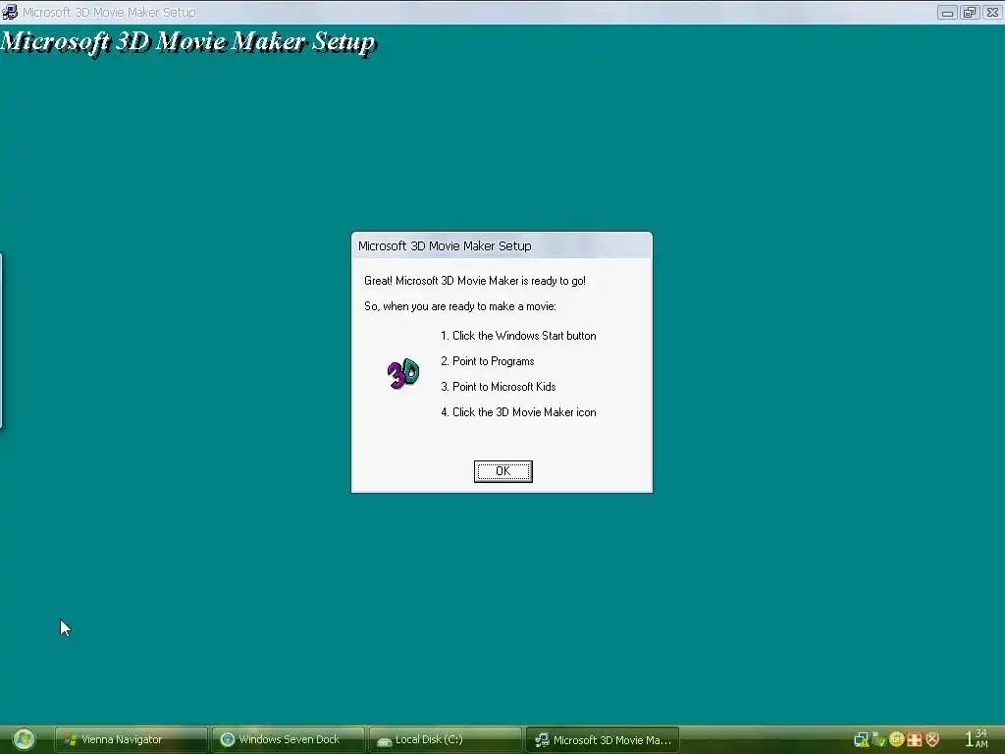The image size is (1005, 754).
Task: Click the text "Great! Microsoft 3D Movie Maker is ready to go!"
Action: coord(475,281)
